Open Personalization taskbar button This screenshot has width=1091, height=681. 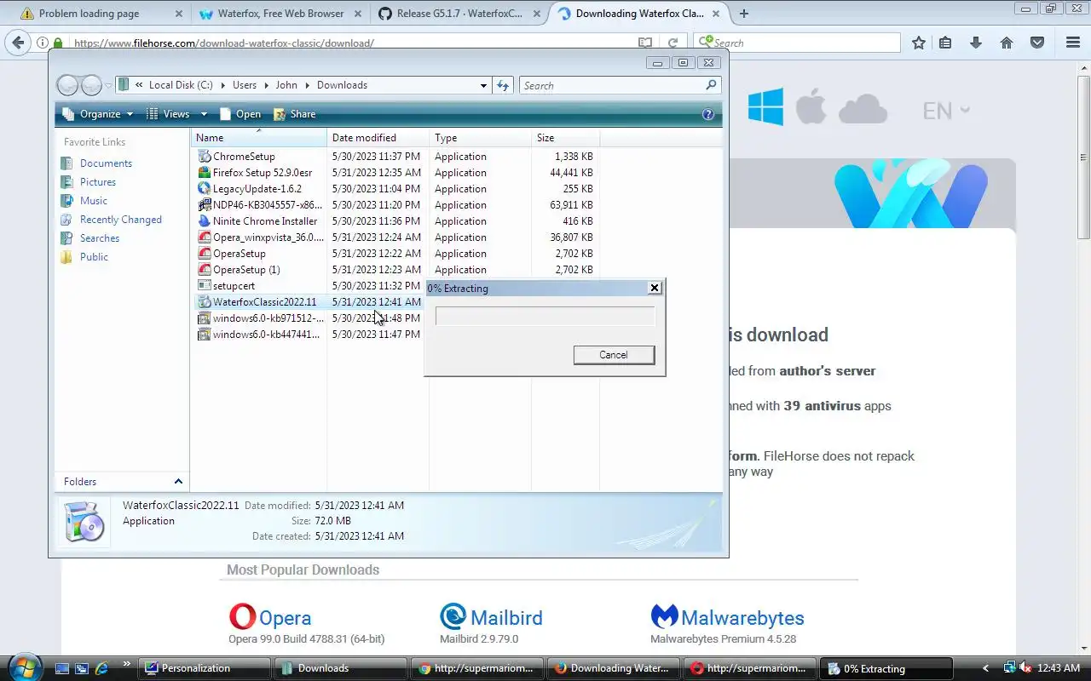click(x=203, y=668)
